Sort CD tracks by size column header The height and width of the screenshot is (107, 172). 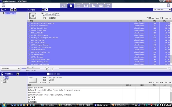click(x=165, y=21)
